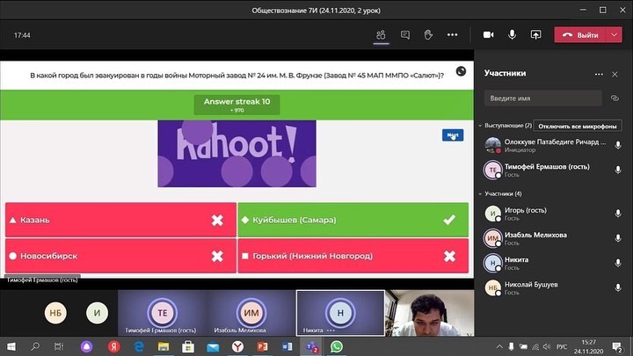The width and height of the screenshot is (633, 356).
Task: Open Mail app from taskbar
Action: [213, 346]
